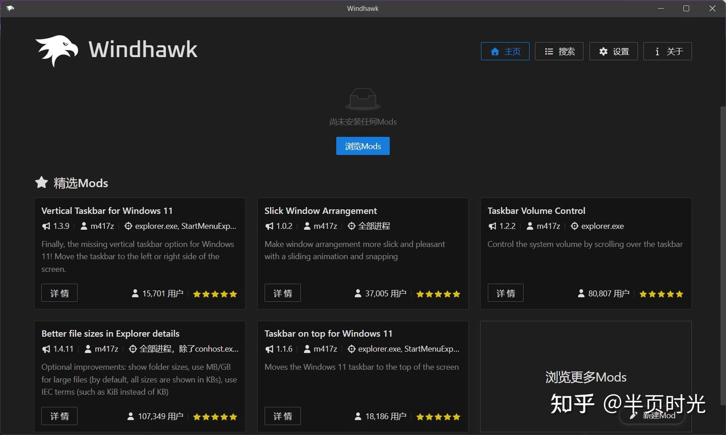
Task: Open the 主页 home tab
Action: tap(505, 51)
